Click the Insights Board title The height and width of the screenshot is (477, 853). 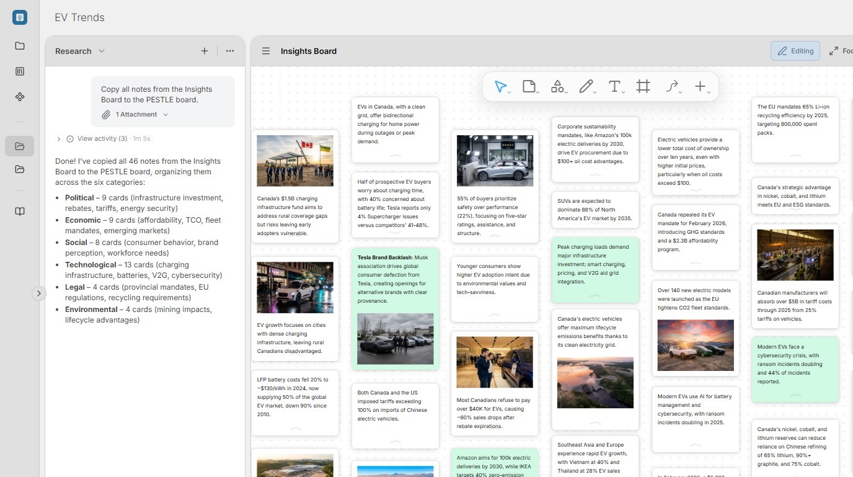309,51
